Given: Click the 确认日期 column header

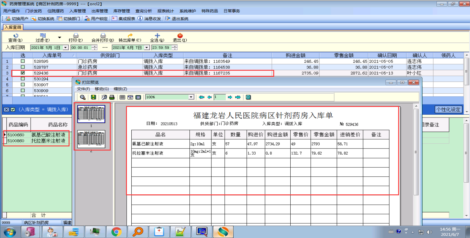Looking at the screenshot, I should tap(387, 55).
